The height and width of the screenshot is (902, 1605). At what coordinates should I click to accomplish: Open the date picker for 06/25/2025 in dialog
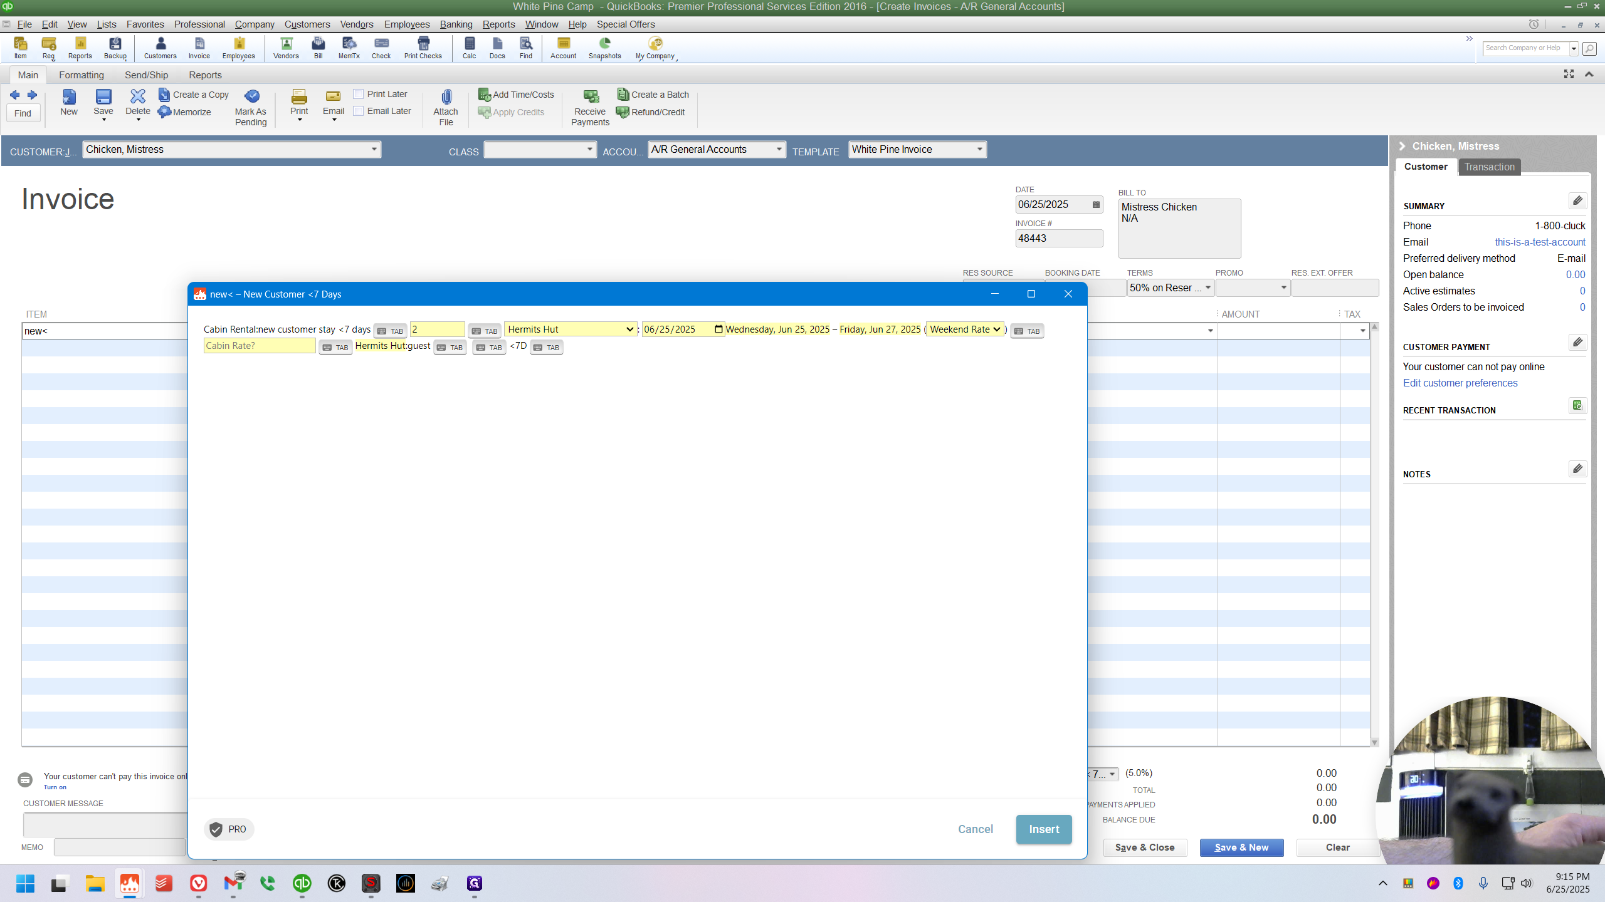click(718, 329)
